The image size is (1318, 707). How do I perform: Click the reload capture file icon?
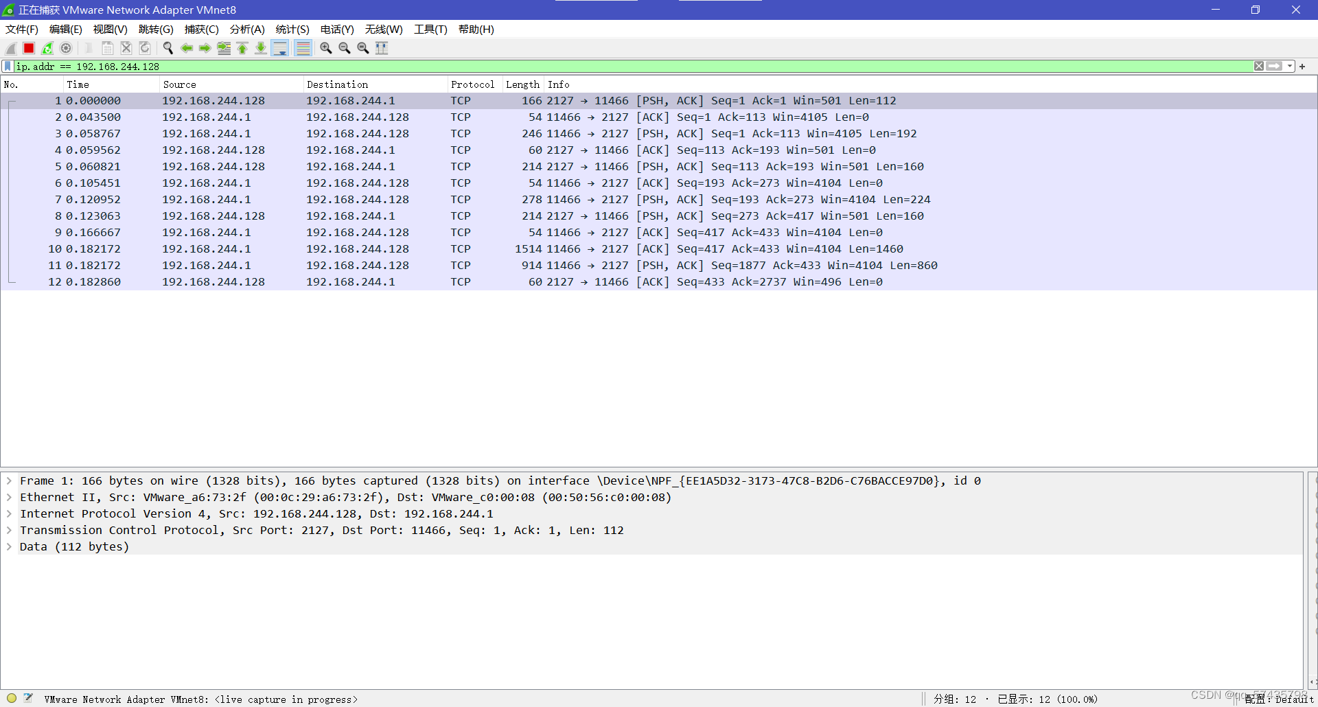click(145, 48)
